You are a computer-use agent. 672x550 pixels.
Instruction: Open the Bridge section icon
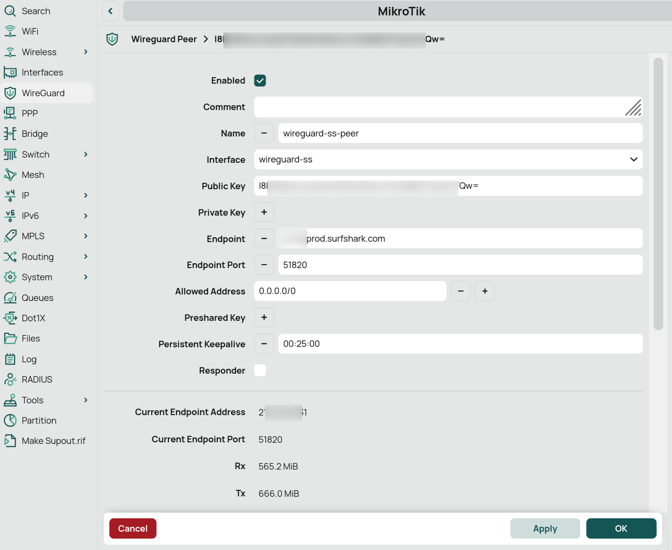pos(10,134)
